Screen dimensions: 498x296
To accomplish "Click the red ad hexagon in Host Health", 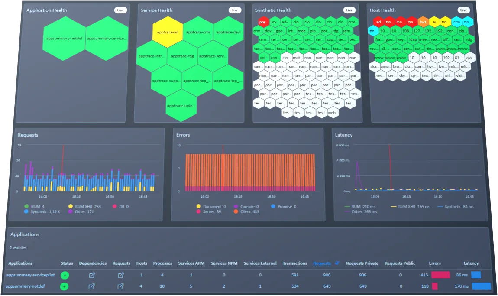I will pos(378,22).
